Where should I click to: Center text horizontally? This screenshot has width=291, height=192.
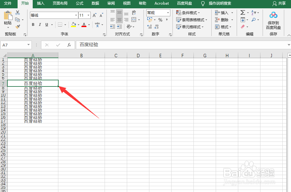119,20
